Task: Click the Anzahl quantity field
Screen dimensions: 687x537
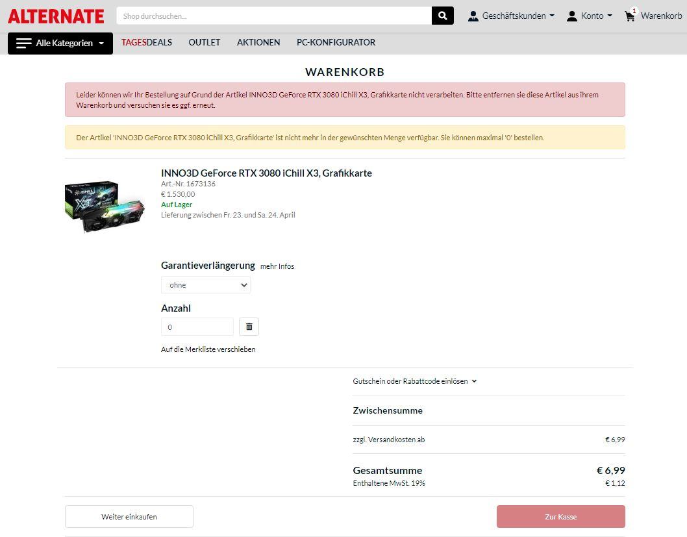Action: point(197,327)
